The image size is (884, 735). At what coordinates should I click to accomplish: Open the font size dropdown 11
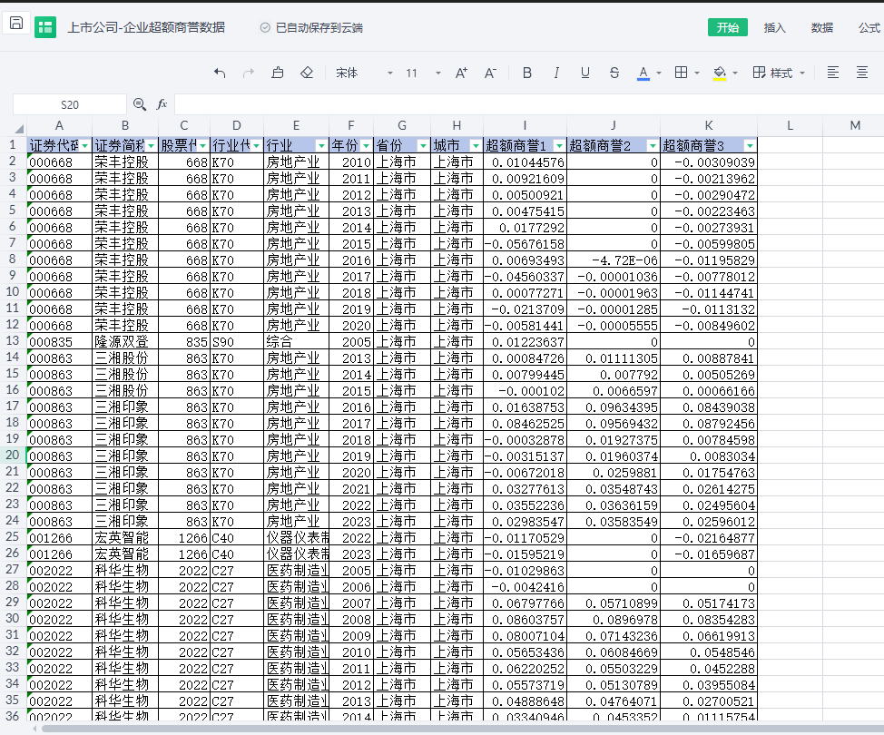(422, 73)
